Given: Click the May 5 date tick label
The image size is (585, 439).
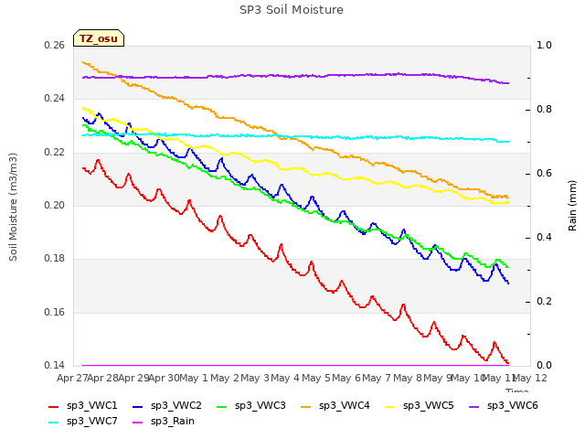Looking at the screenshot, I should point(316,378).
